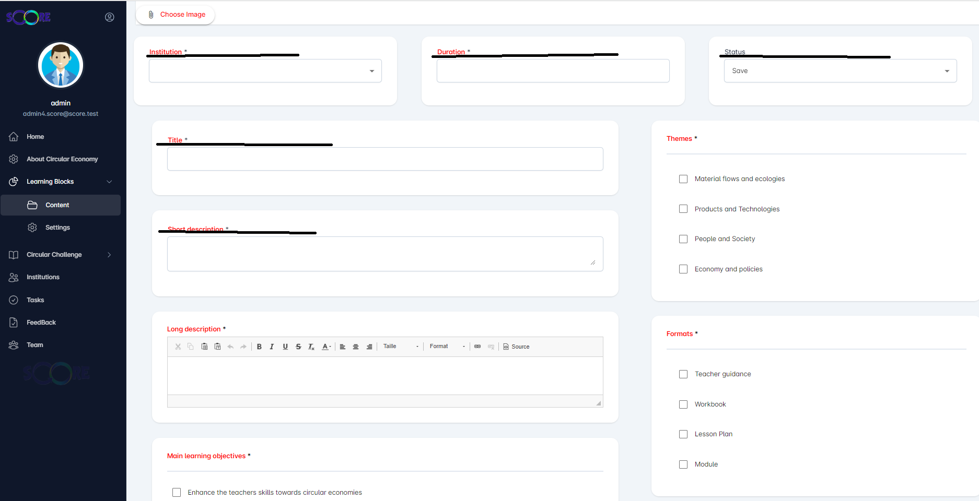Open the Institution dropdown
This screenshot has width=979, height=501.
pyautogui.click(x=265, y=71)
